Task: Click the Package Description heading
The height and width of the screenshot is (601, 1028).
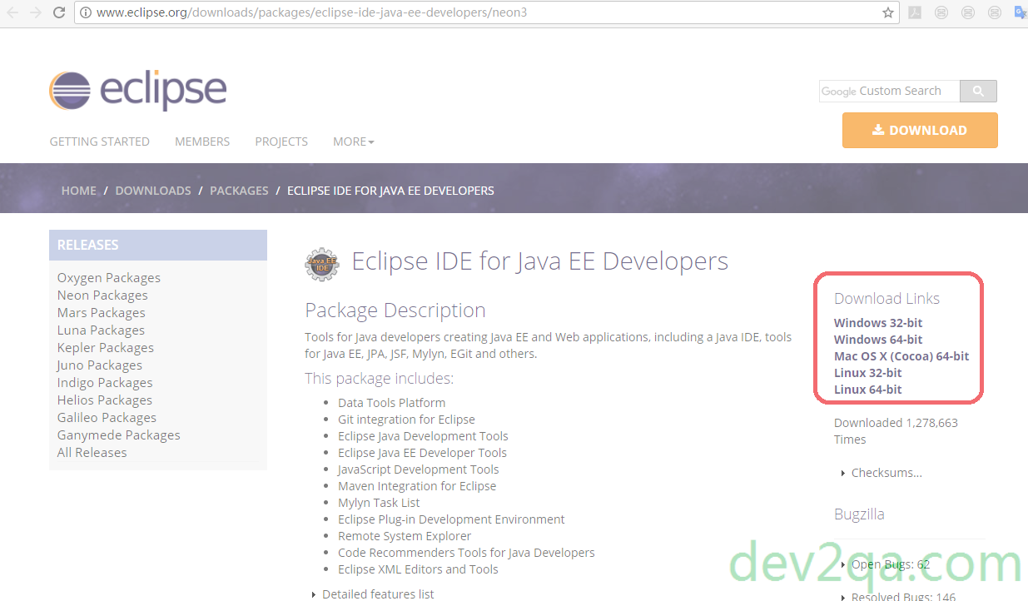Action: click(395, 310)
